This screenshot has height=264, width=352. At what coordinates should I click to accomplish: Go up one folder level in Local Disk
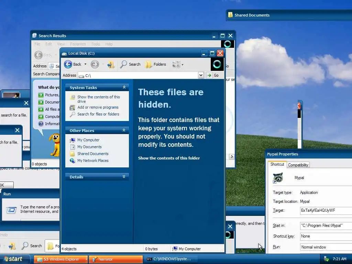[111, 64]
